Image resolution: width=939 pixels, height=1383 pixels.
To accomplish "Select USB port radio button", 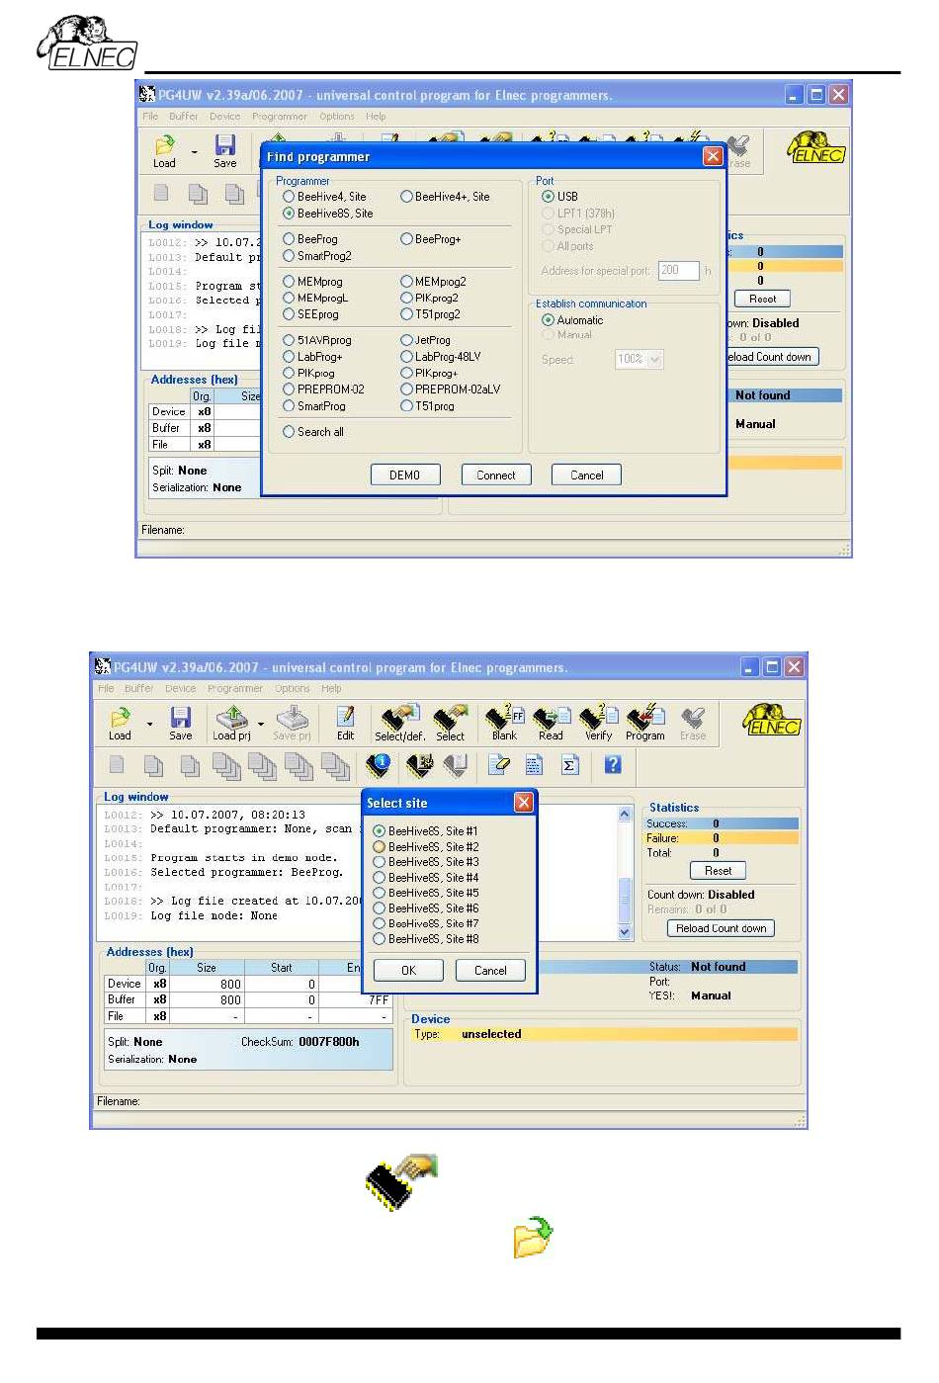I will click(548, 197).
